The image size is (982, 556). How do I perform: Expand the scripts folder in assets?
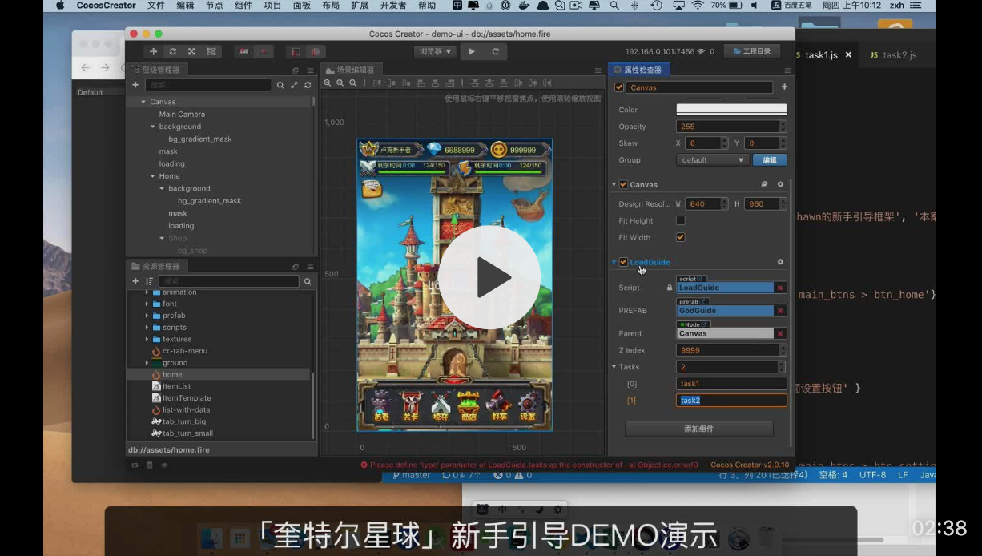147,328
